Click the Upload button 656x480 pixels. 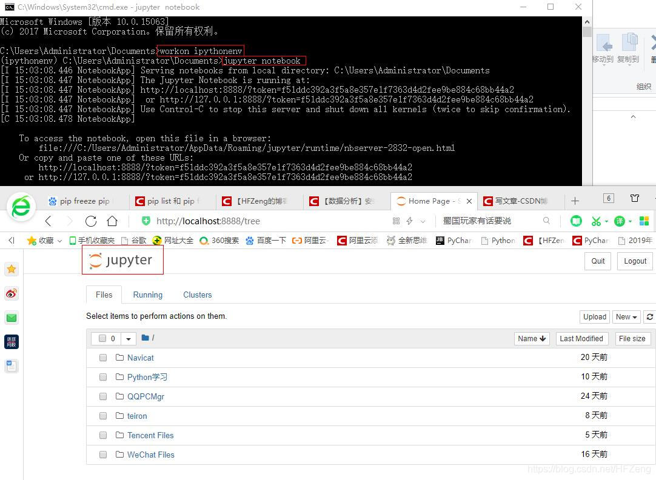[x=595, y=317]
